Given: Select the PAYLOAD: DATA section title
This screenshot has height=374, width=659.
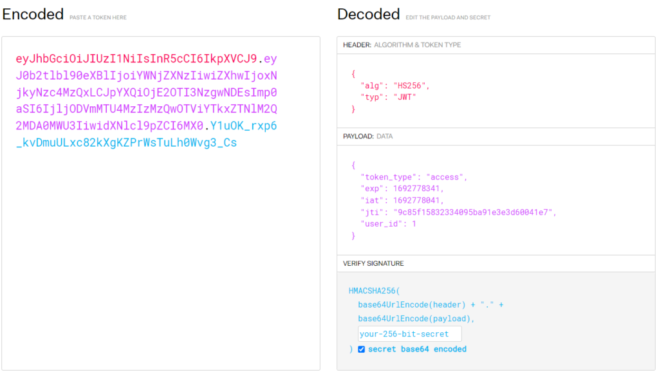Looking at the screenshot, I should click(367, 136).
